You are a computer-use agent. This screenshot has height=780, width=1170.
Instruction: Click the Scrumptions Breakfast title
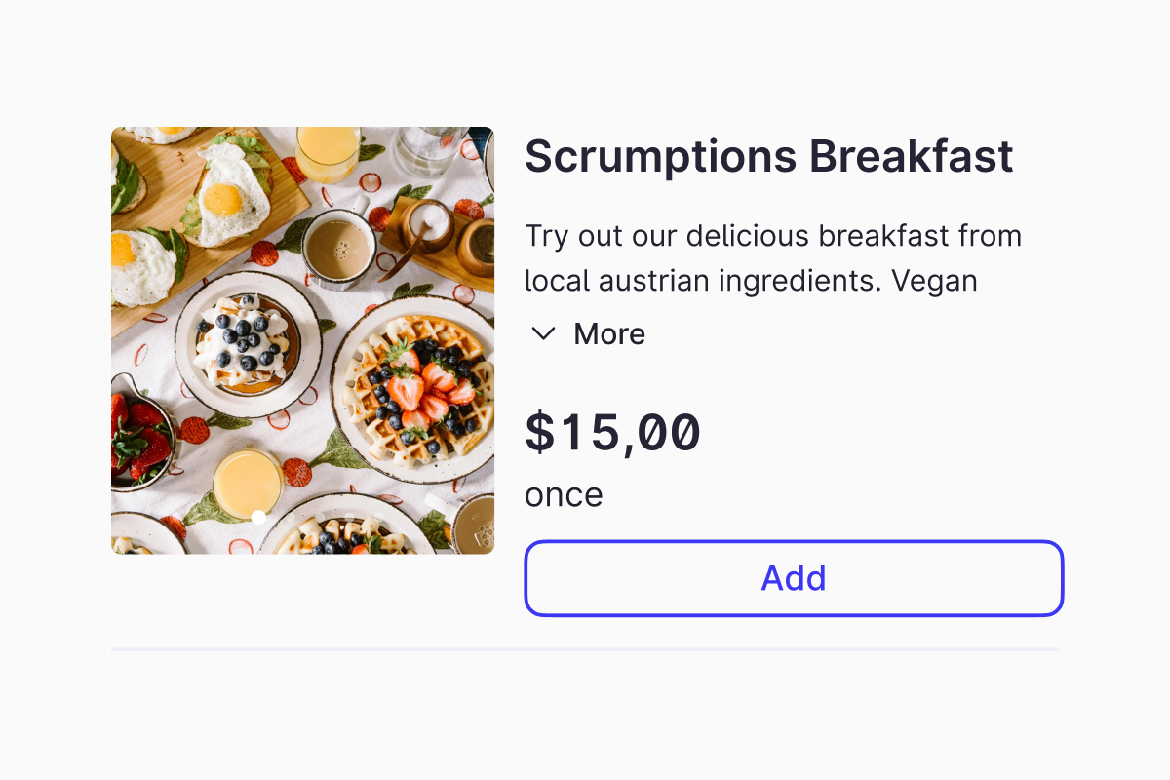pos(768,156)
